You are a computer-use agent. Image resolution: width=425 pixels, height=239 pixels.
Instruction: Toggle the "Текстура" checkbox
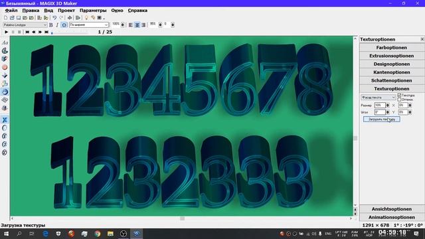tap(399, 96)
